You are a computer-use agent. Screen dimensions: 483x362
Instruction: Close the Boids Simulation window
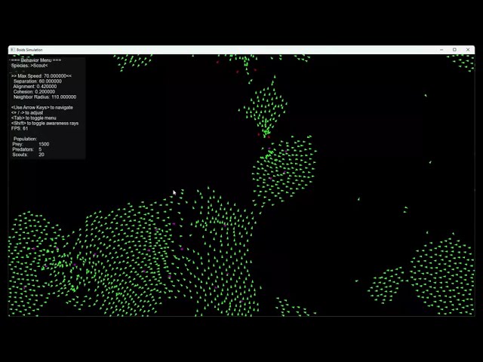point(468,50)
